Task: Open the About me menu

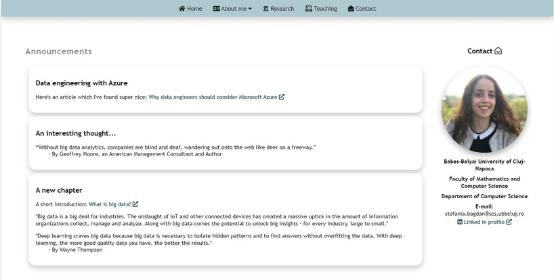Action: click(x=232, y=9)
